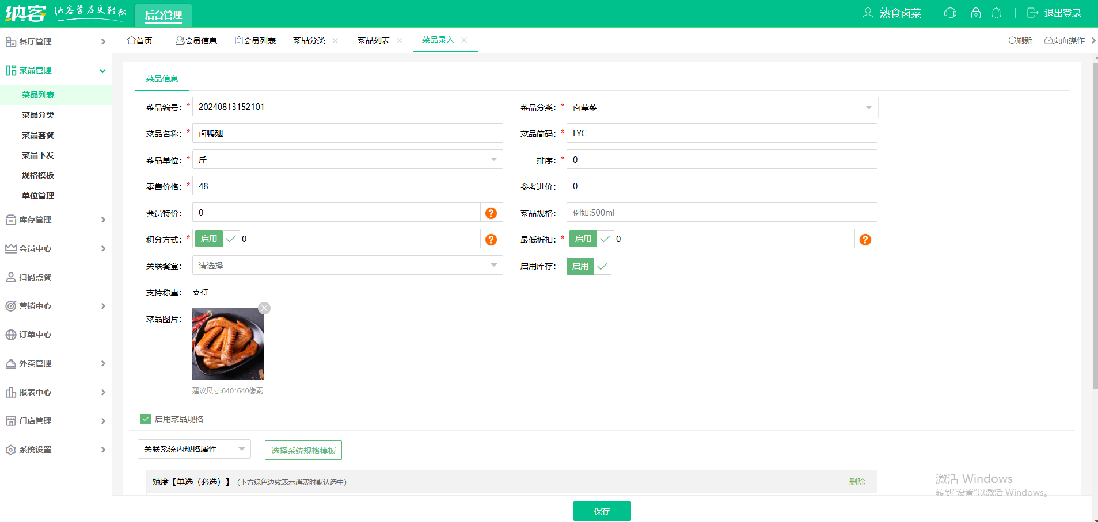Open 单位管理 in the sidebar
The height and width of the screenshot is (522, 1098).
click(38, 195)
